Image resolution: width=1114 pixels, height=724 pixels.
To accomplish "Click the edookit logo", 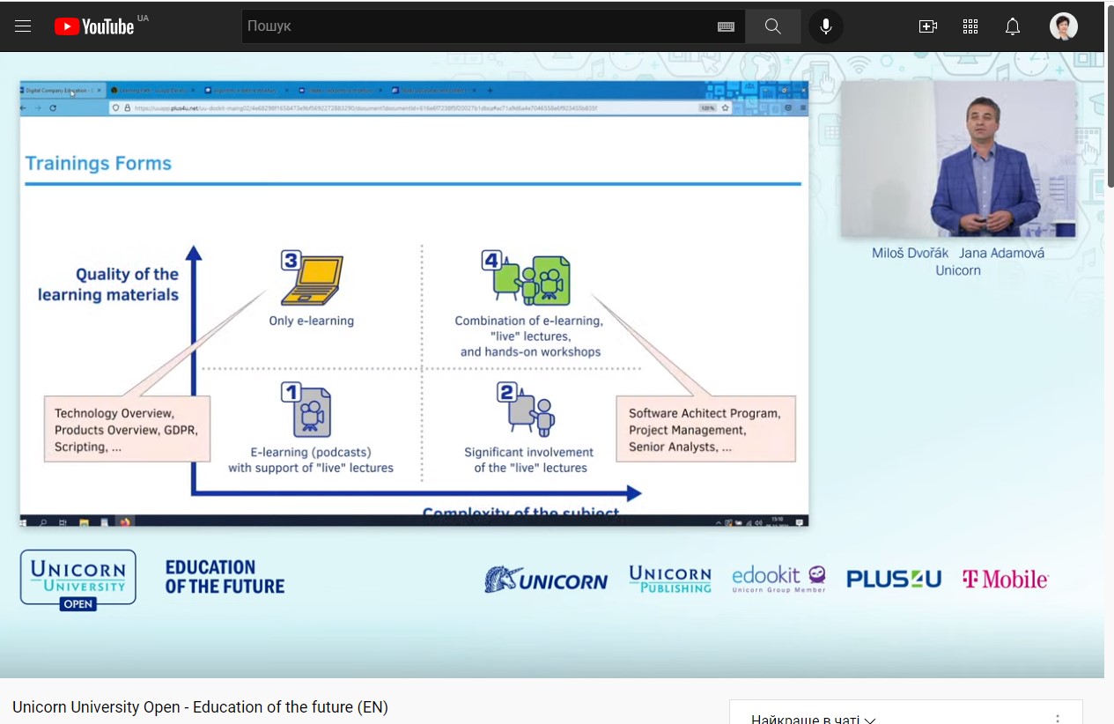I will coord(779,580).
